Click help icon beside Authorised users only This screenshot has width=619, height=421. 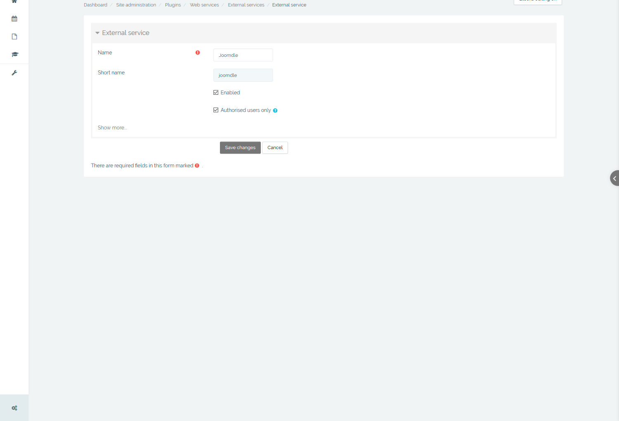(275, 110)
